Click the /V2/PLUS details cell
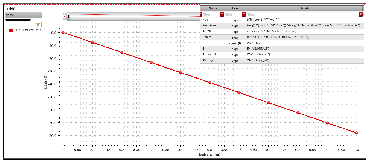Viewport: 369px width, 162px height. click(x=304, y=43)
